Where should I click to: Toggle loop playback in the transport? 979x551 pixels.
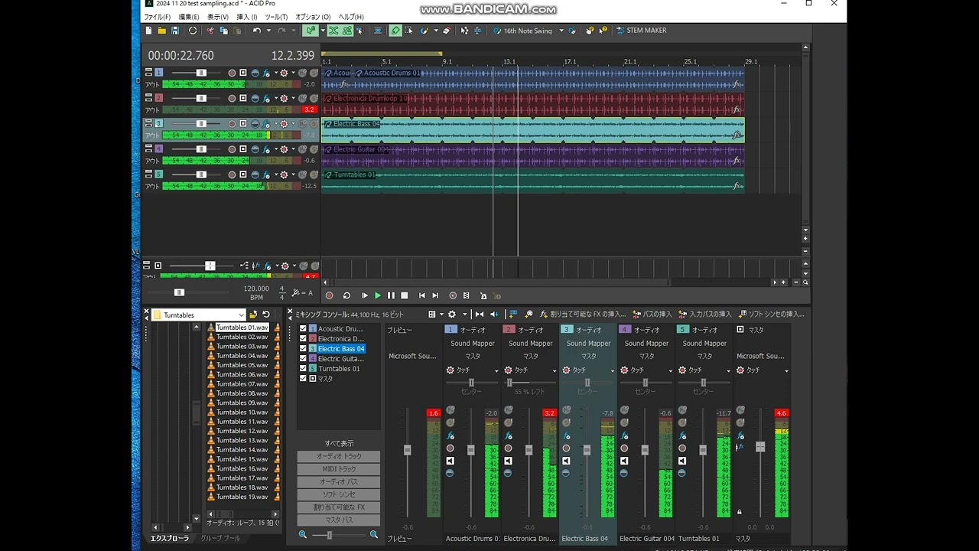346,295
